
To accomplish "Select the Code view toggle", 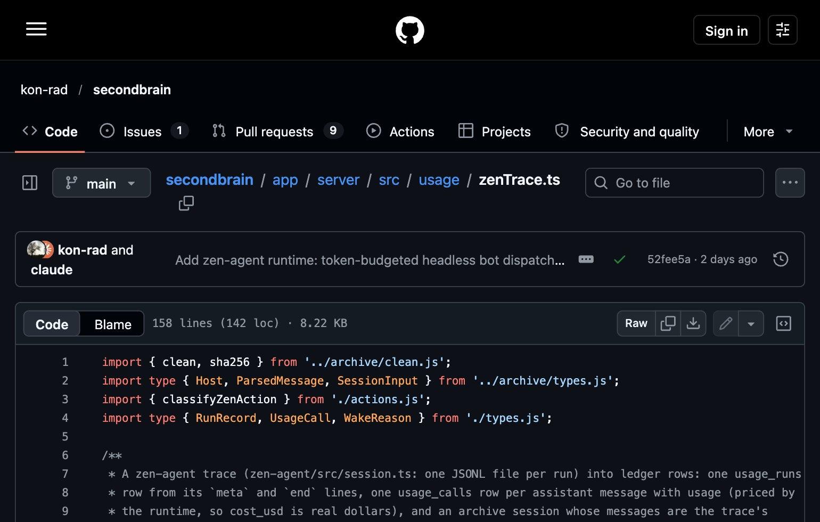I will pyautogui.click(x=52, y=324).
